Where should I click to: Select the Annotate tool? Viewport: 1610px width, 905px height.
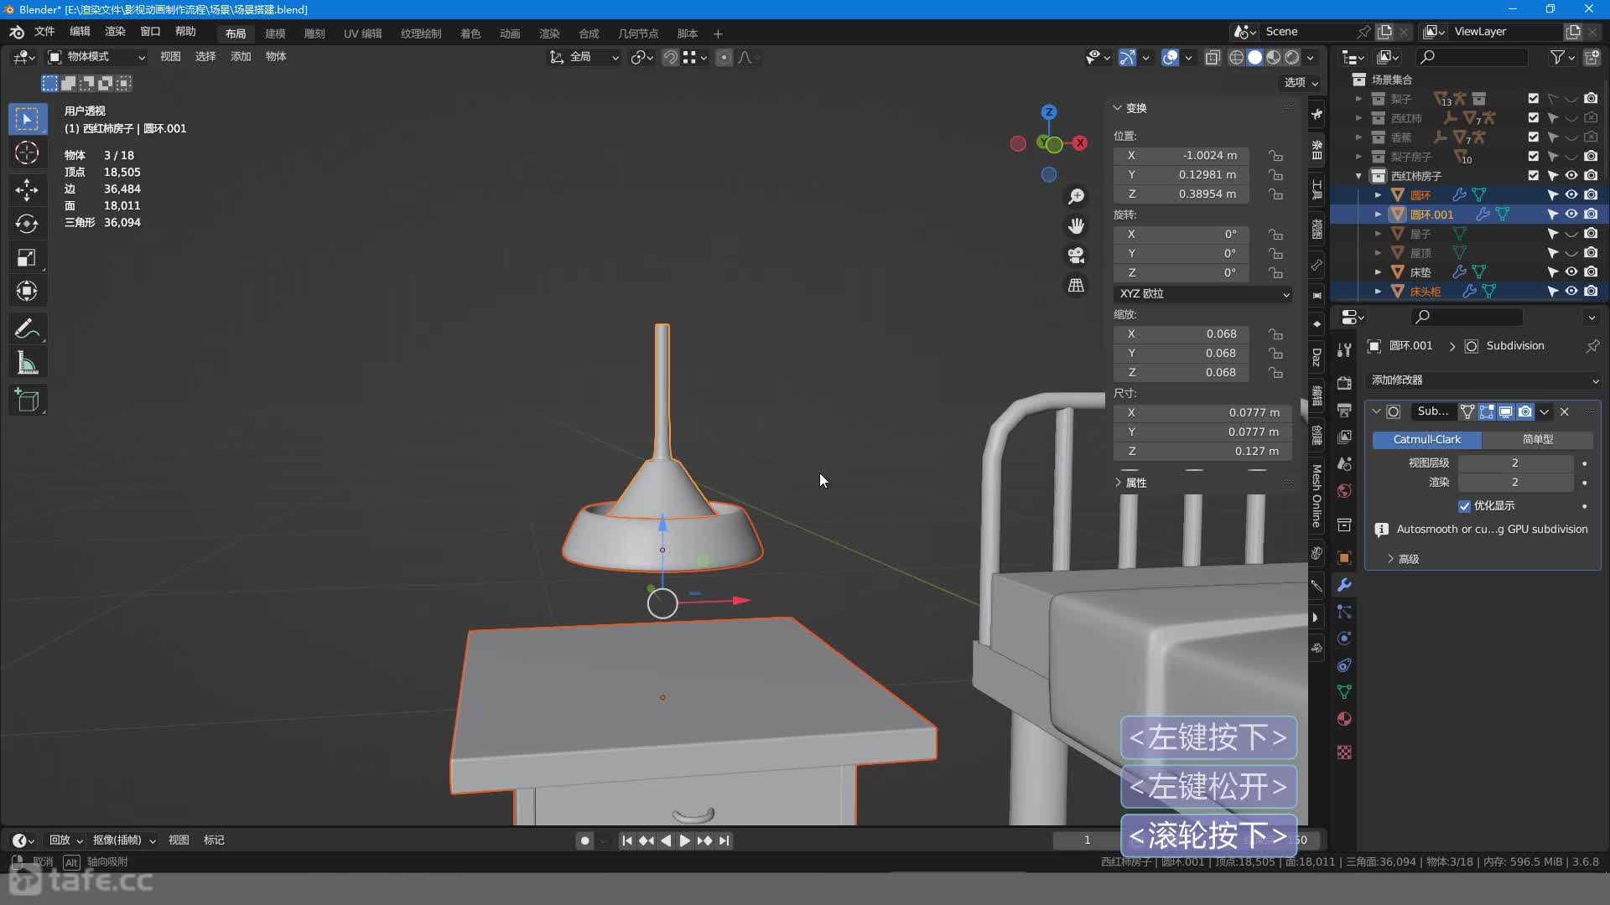27,328
